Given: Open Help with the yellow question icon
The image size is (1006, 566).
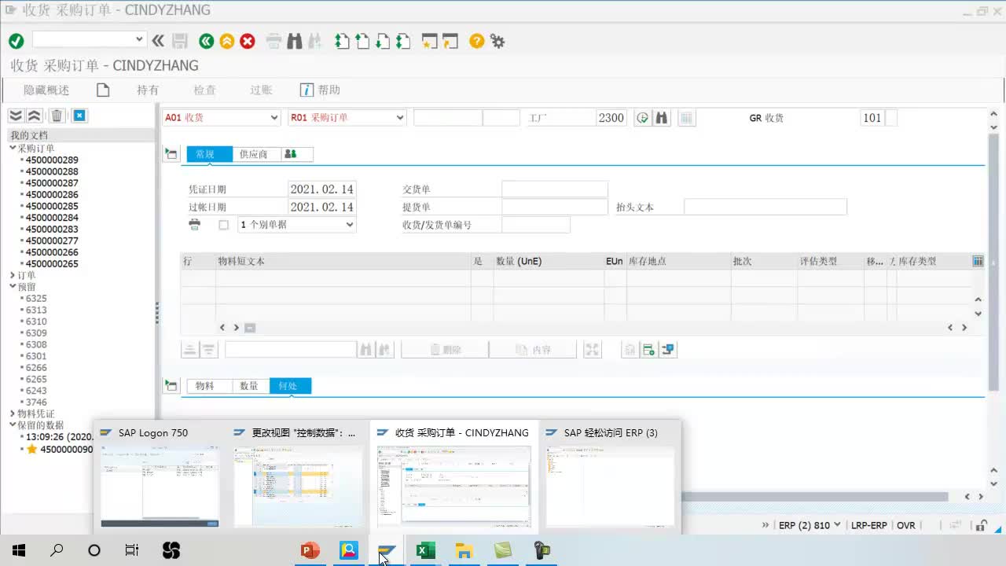Looking at the screenshot, I should [x=477, y=41].
